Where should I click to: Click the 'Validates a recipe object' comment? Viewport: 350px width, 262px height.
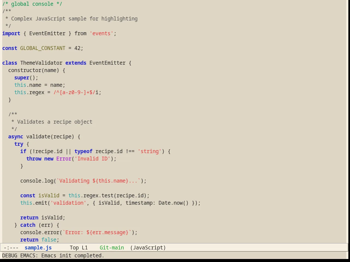click(x=55, y=122)
